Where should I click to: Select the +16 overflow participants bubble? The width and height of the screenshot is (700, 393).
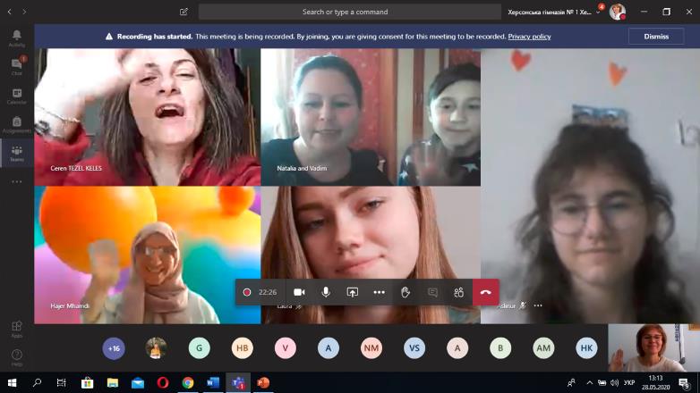click(114, 348)
